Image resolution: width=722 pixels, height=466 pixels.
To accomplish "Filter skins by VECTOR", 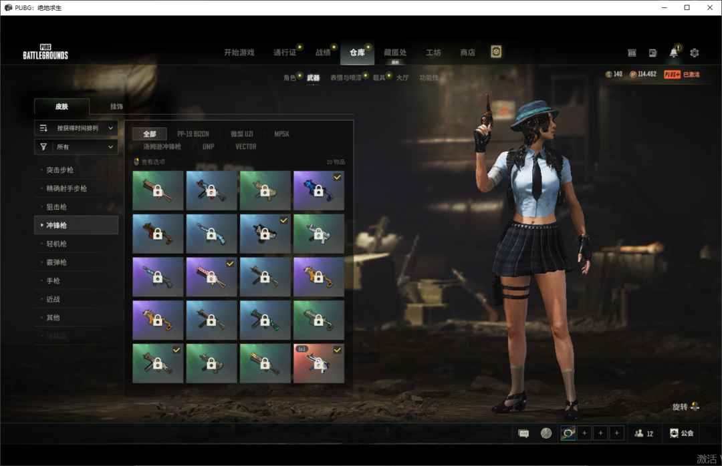I will click(x=246, y=146).
